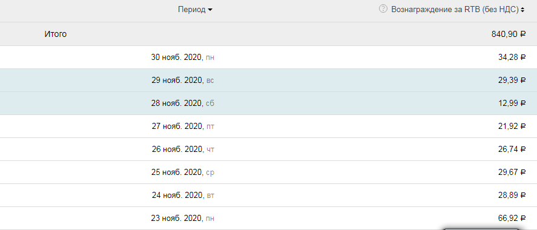Select the Вознаграждение за RTB header text

pos(455,10)
